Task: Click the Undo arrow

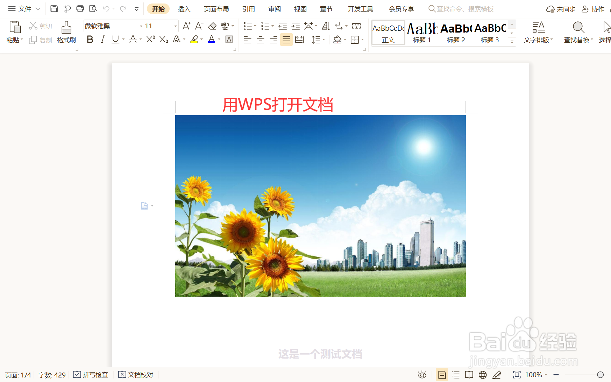Action: click(x=106, y=9)
